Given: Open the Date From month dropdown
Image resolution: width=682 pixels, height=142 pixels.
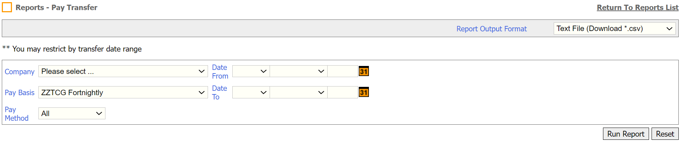Looking at the screenshot, I should pyautogui.click(x=299, y=71).
